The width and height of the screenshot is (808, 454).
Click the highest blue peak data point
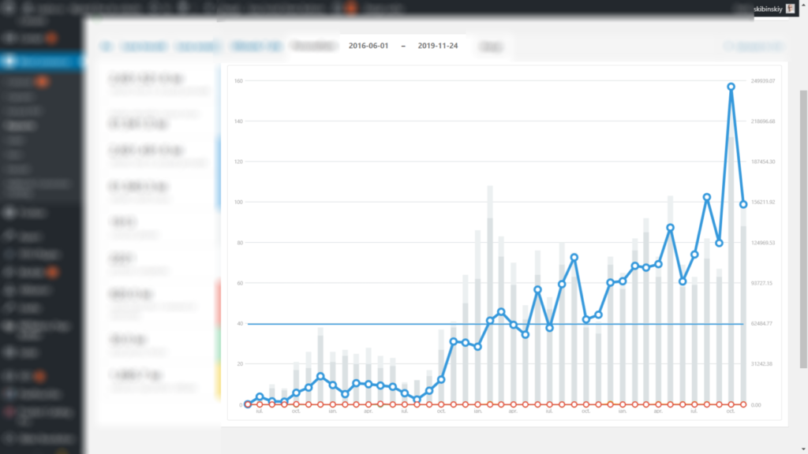coord(731,87)
